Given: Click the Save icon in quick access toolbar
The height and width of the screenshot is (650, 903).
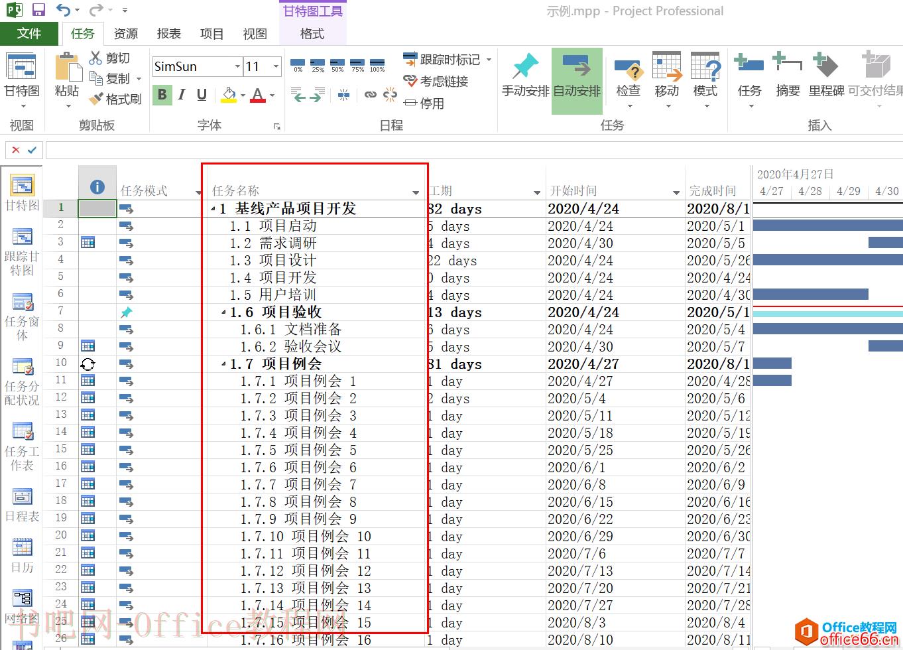Looking at the screenshot, I should click(x=38, y=10).
